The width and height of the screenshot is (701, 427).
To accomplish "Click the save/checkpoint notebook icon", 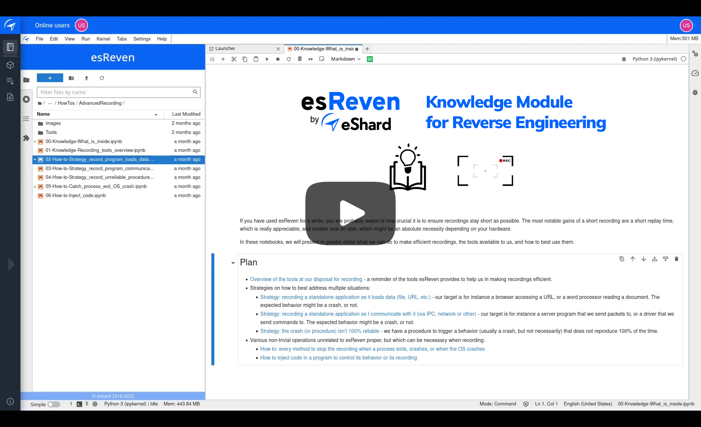I will click(x=212, y=59).
